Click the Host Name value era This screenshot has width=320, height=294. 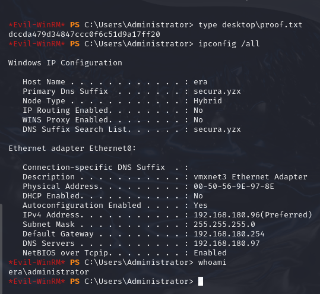point(201,82)
